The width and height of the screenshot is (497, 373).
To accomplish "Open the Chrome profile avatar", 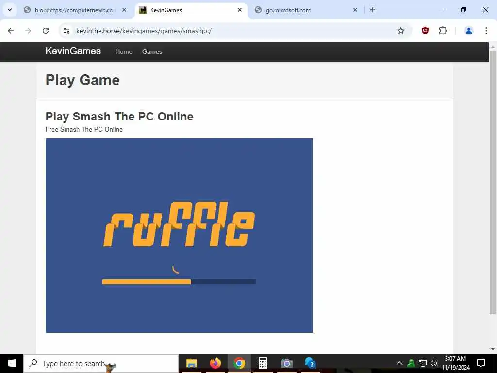I will [x=468, y=31].
